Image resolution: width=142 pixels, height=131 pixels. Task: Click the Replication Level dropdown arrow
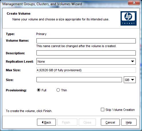pyautogui.click(x=133, y=61)
